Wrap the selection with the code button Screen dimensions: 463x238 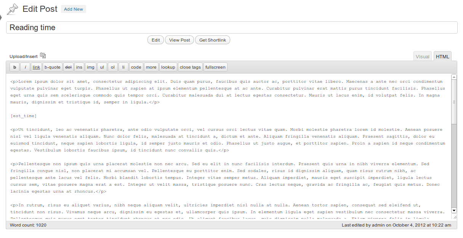click(136, 67)
